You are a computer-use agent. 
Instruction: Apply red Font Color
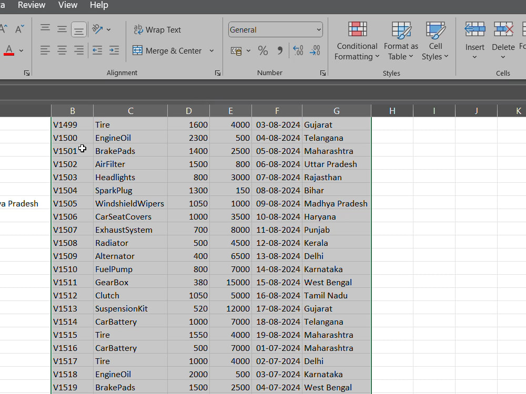pos(9,50)
